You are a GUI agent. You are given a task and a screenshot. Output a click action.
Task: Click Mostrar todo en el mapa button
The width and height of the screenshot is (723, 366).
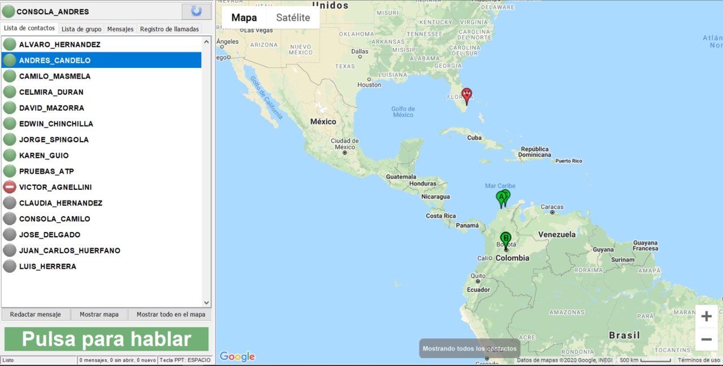pyautogui.click(x=171, y=315)
